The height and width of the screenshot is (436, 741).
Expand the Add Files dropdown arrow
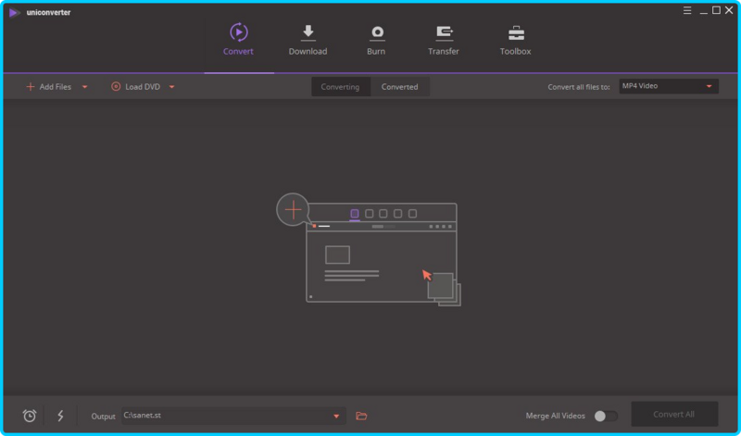(85, 87)
